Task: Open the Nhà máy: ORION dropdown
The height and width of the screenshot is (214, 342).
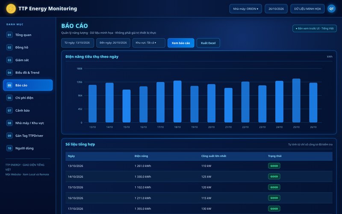Action: coord(245,9)
